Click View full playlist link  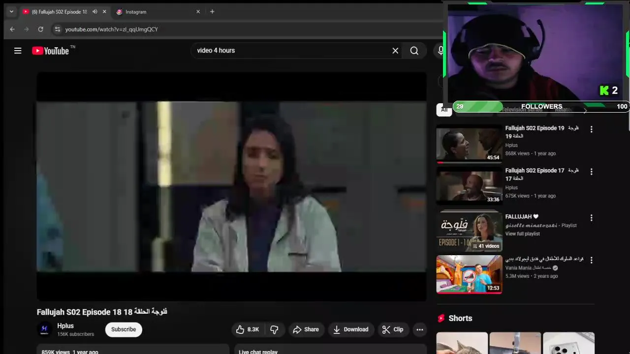click(x=523, y=234)
